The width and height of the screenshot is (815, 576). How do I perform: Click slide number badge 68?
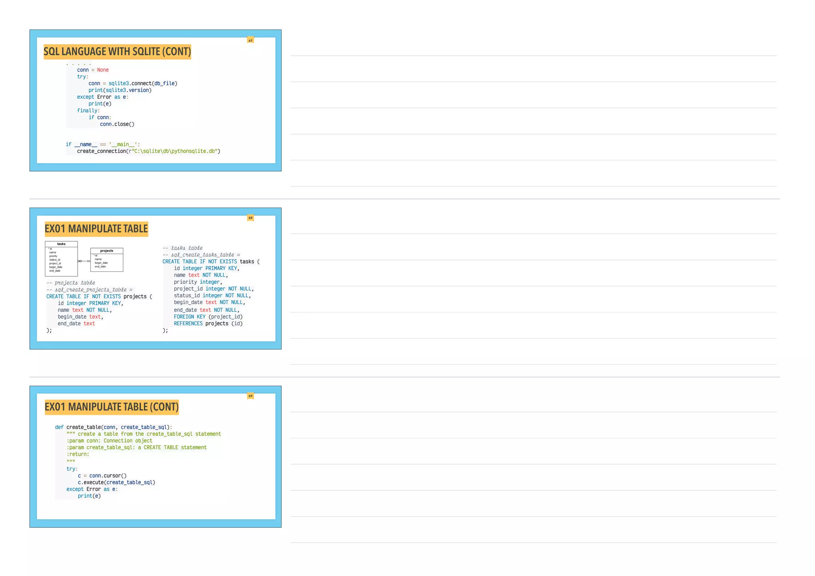click(x=250, y=218)
